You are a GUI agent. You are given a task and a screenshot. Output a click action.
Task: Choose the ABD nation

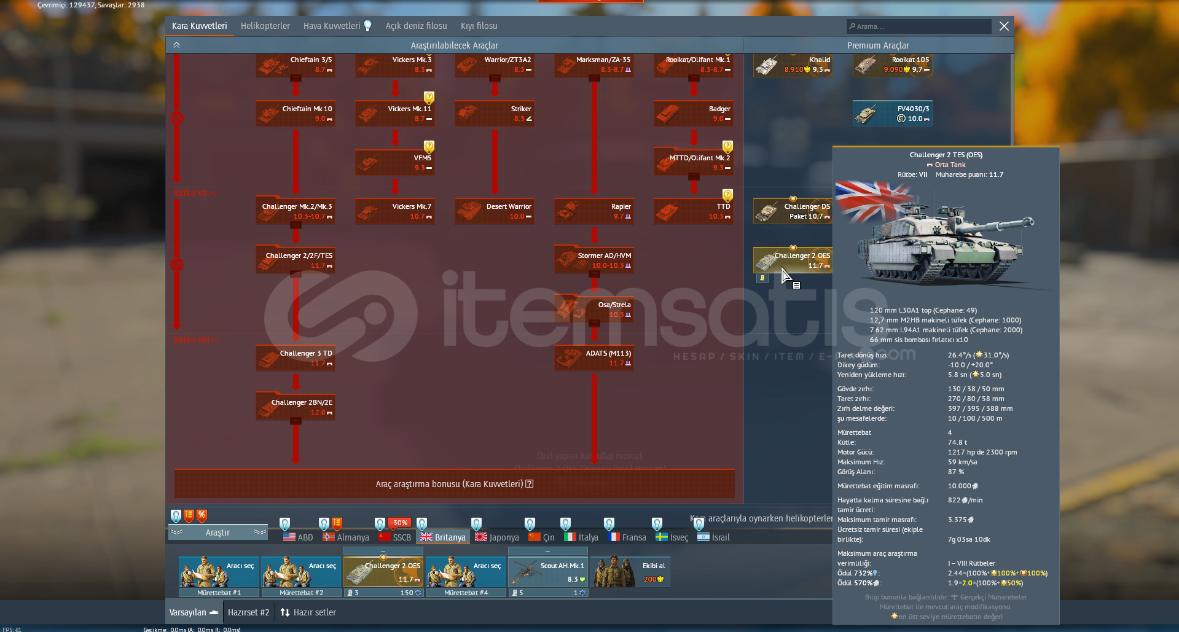(298, 537)
